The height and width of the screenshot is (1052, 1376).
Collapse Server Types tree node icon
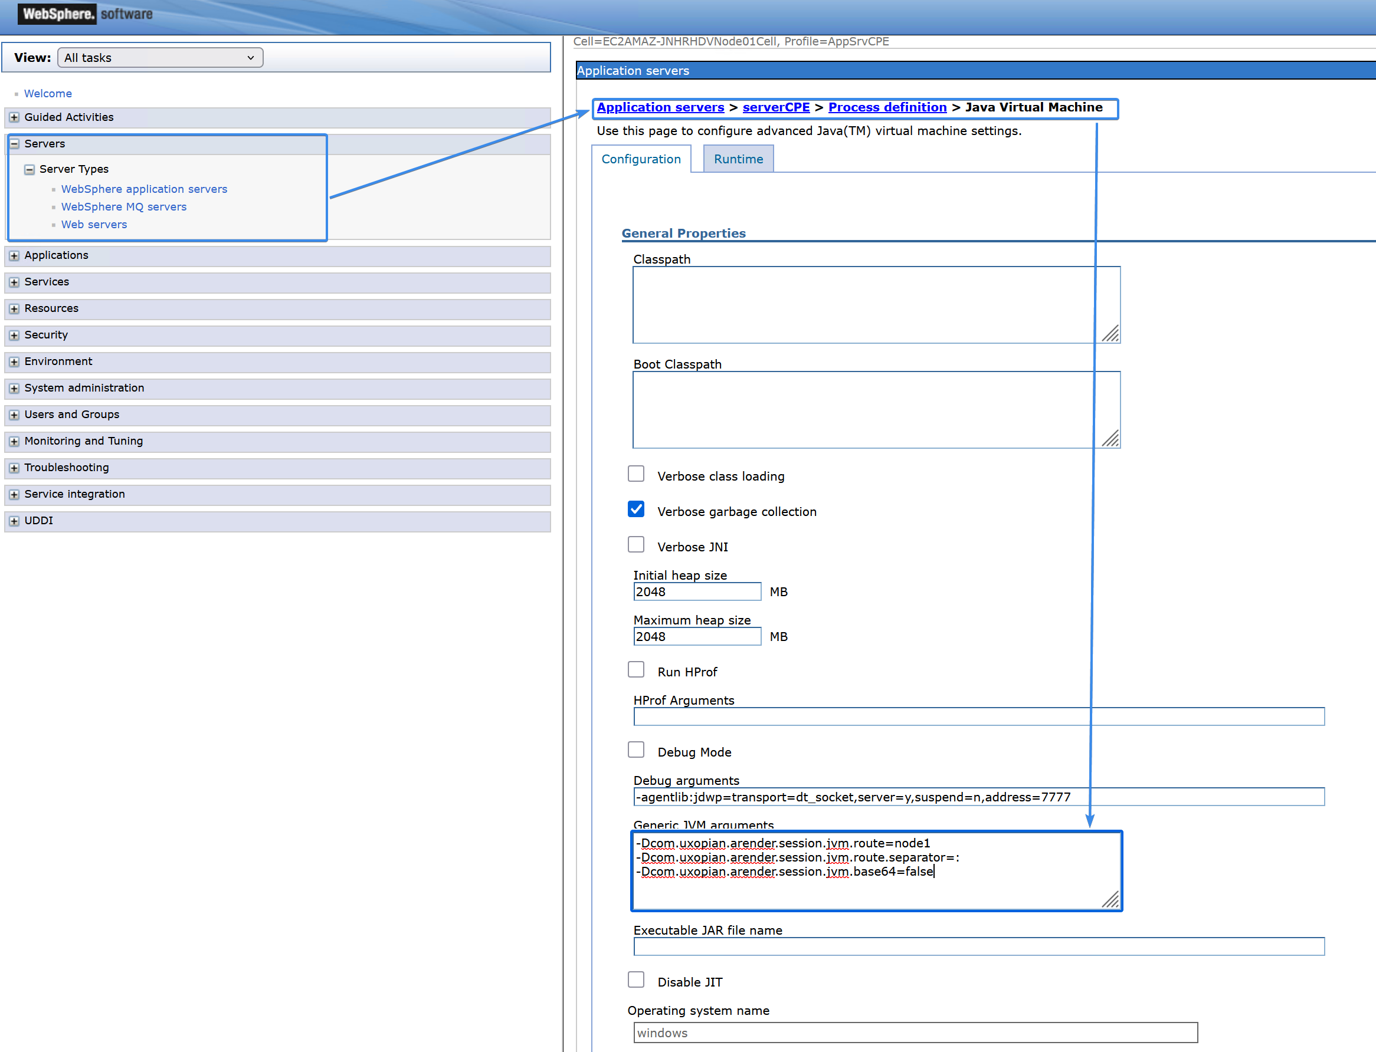pyautogui.click(x=29, y=169)
